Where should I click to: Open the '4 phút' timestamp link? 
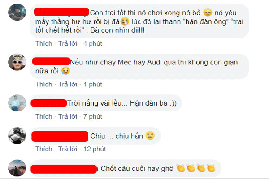(93, 43)
